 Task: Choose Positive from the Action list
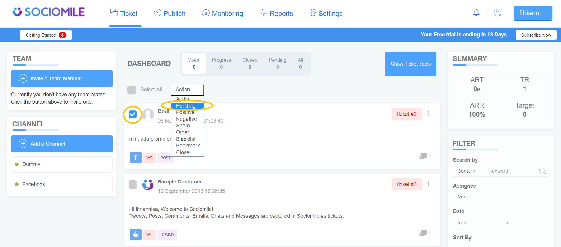tap(187, 112)
